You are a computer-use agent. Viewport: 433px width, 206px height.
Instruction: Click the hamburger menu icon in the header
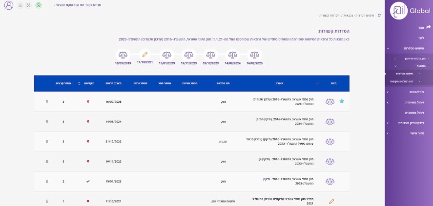point(20,5)
